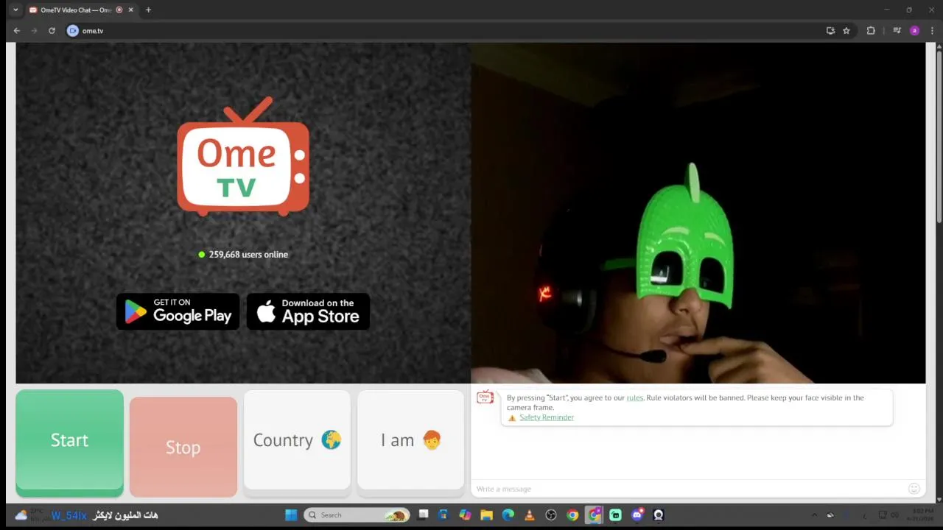Open the tab search dropdown arrow

point(15,10)
